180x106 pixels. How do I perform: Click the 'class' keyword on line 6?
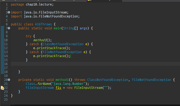click(28, 24)
